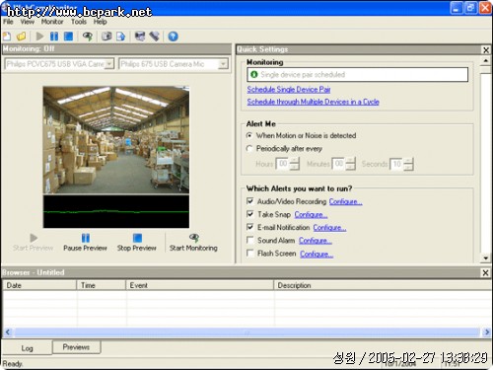The image size is (493, 370).
Task: Minimize the application window
Action: (457, 8)
